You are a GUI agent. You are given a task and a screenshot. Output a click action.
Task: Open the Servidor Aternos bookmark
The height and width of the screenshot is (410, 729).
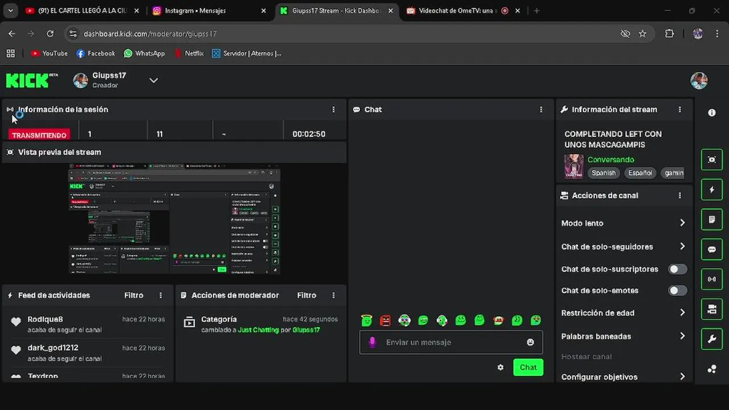(246, 53)
